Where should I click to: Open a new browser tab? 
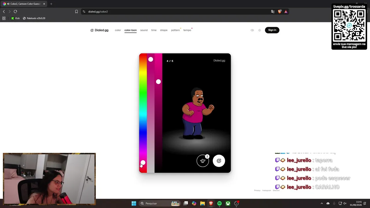(x=51, y=4)
